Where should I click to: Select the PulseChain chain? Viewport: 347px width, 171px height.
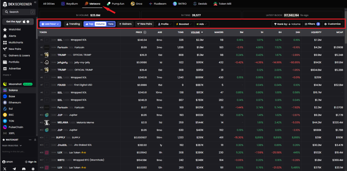(13, 127)
